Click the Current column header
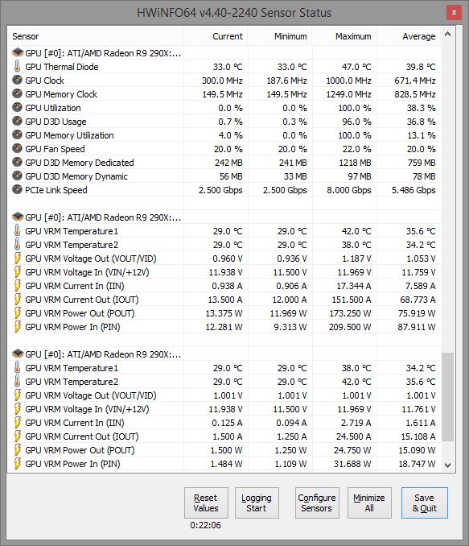Screen dimensions: 469x546 click(x=215, y=36)
